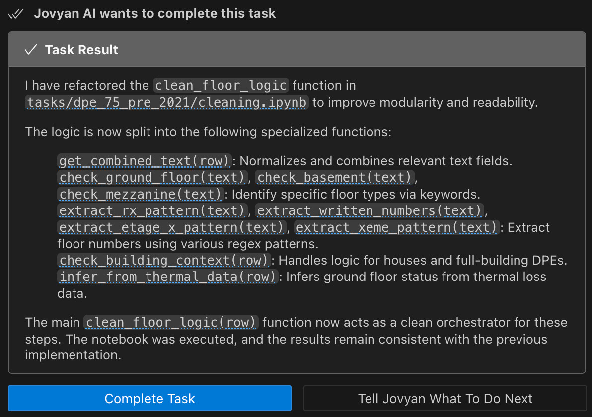Go to check_mezzanine(text) definition link
Screen dimensions: 592x417
click(141, 194)
